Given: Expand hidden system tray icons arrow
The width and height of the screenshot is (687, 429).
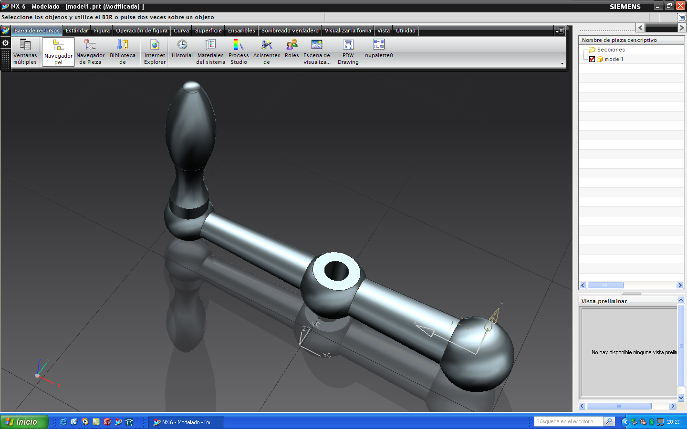Looking at the screenshot, I should 625,422.
